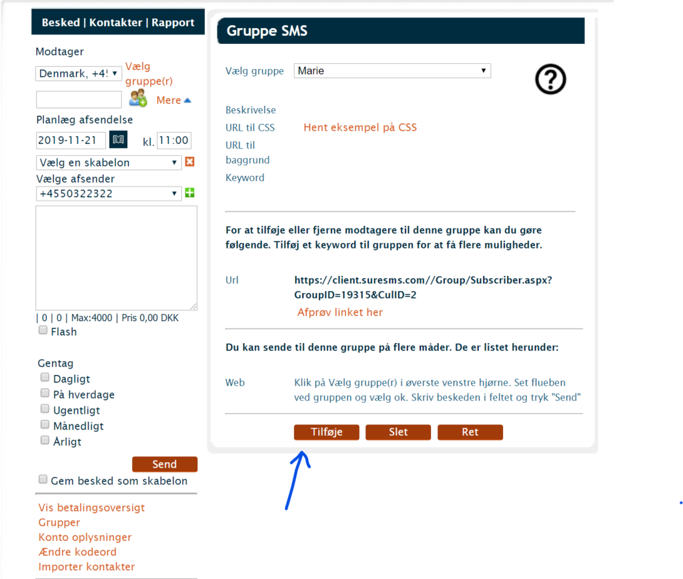Viewport: 683px width, 579px height.
Task: Click the Tilføje button
Action: (327, 432)
